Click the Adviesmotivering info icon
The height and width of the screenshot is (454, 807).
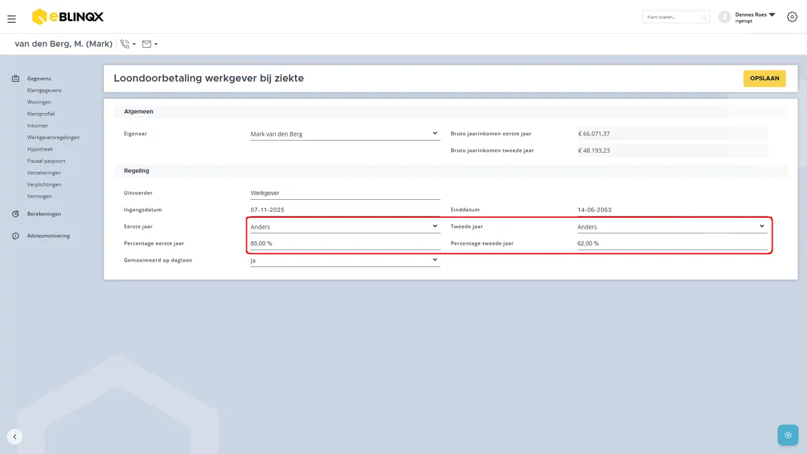click(15, 236)
